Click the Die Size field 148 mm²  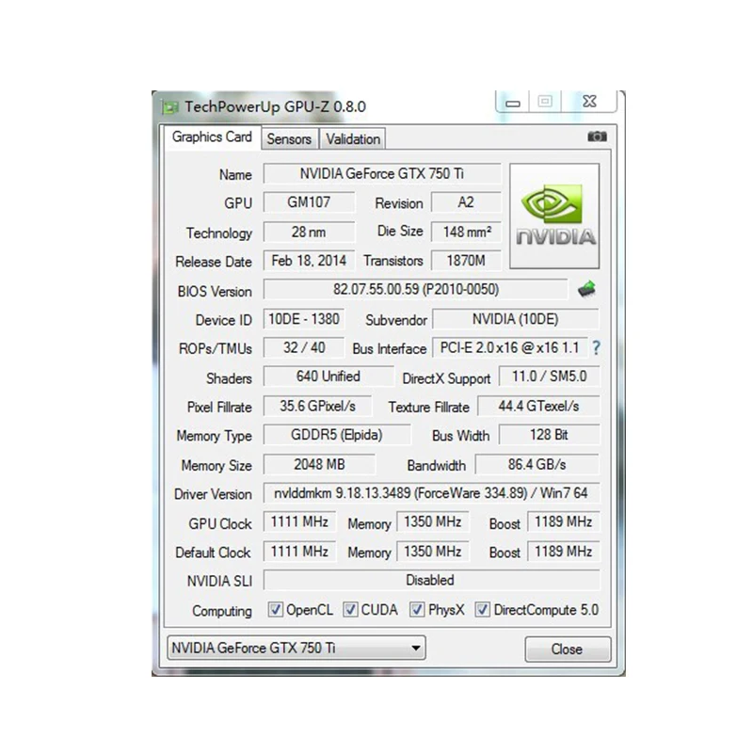point(466,232)
